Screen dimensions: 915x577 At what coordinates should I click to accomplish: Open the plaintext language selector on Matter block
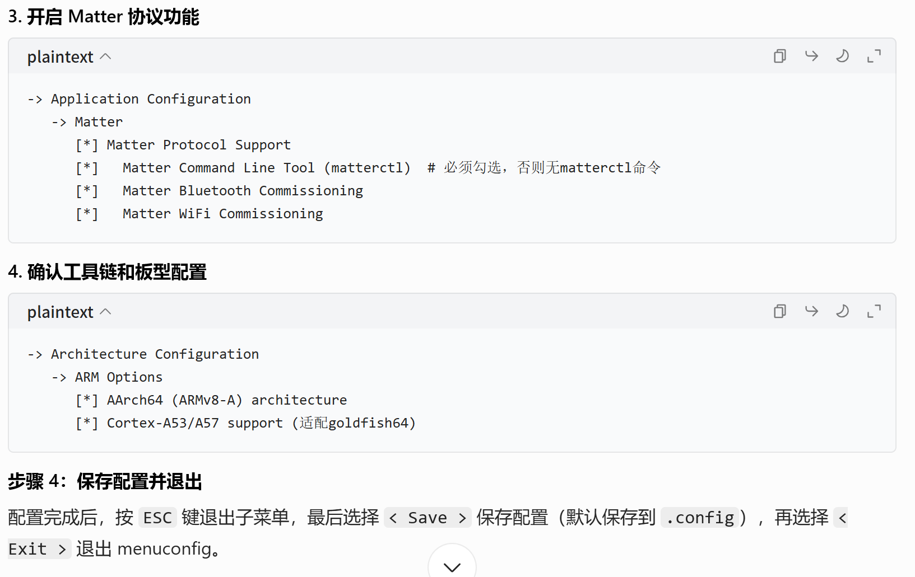[60, 56]
